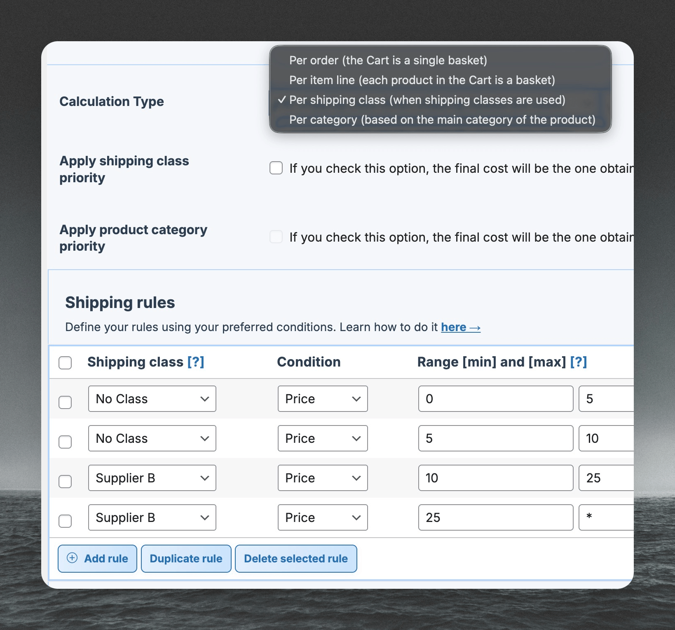675x630 pixels.
Task: Select the first No Class rule row checkbox
Action: point(65,402)
